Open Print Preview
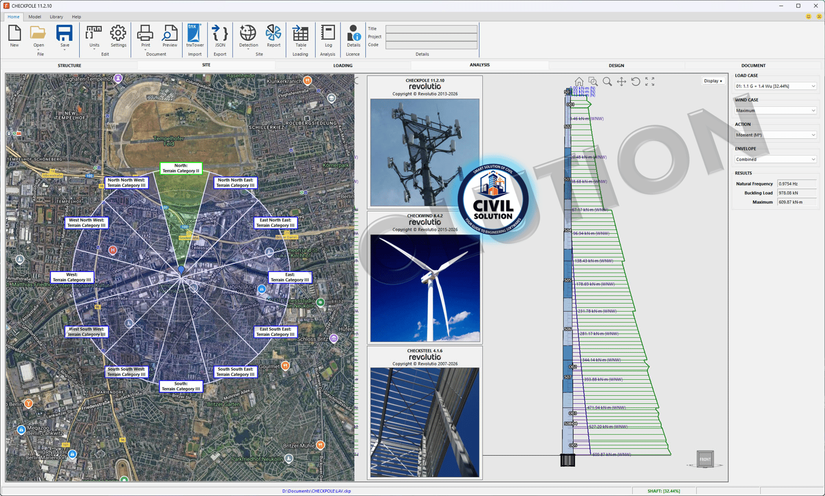This screenshot has height=496, width=825. tap(169, 36)
